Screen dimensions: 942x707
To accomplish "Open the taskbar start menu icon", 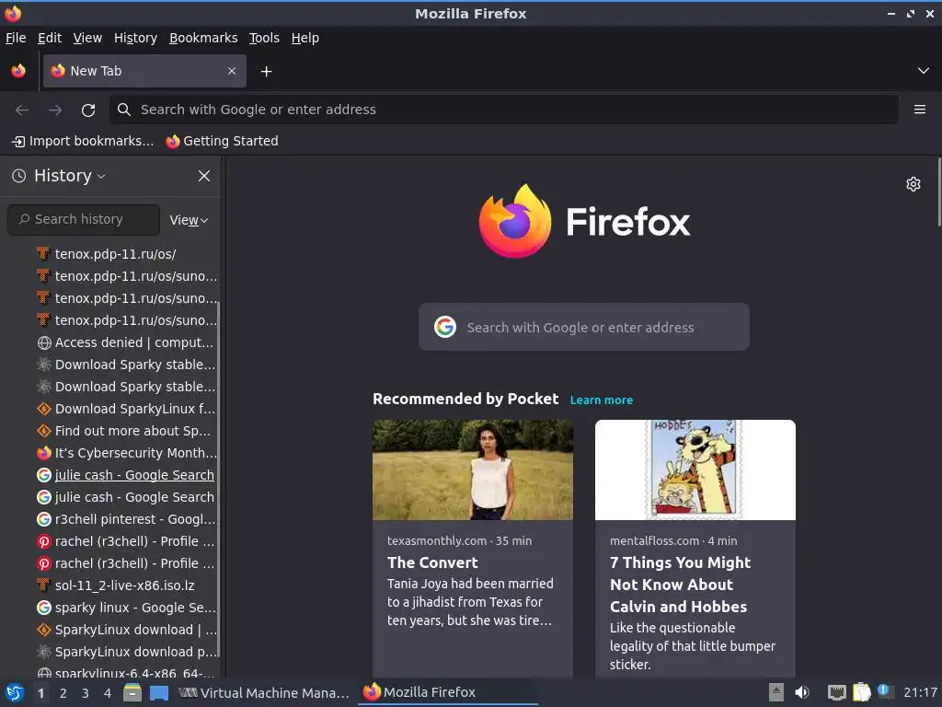I will pos(15,692).
